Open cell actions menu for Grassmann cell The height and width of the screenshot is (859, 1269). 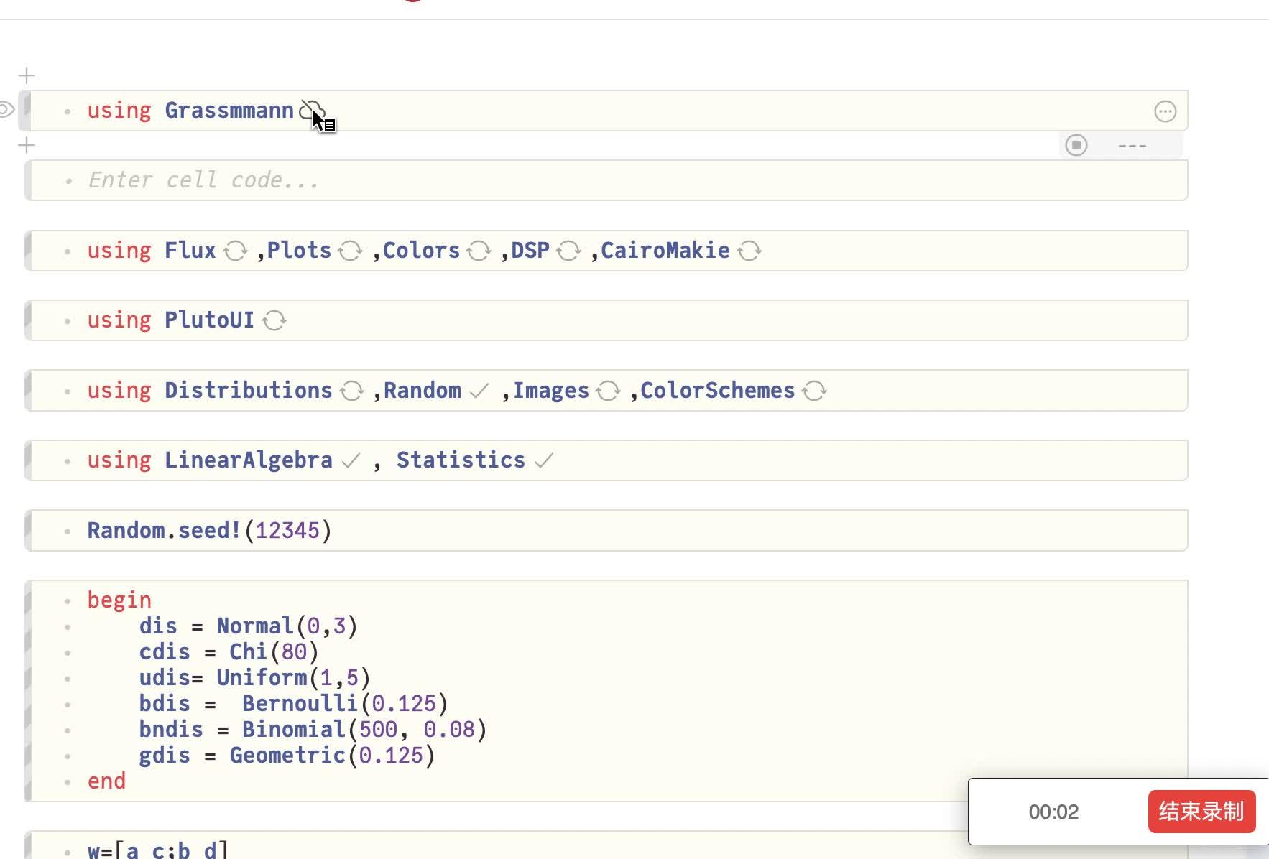point(1165,111)
